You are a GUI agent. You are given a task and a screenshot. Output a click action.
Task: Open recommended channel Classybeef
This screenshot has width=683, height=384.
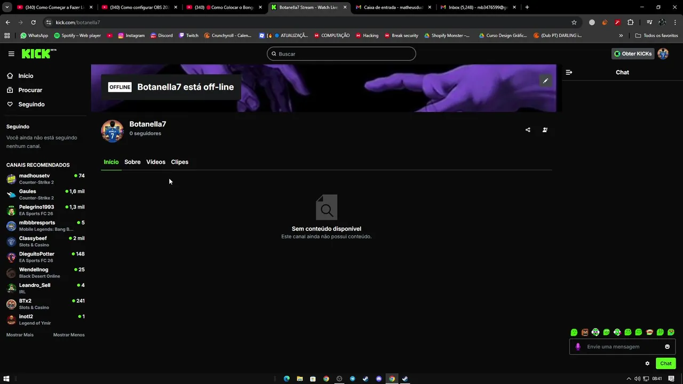[x=45, y=241]
